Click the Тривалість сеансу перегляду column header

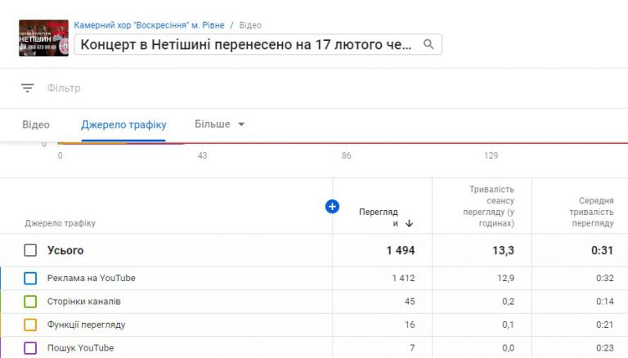pyautogui.click(x=486, y=206)
